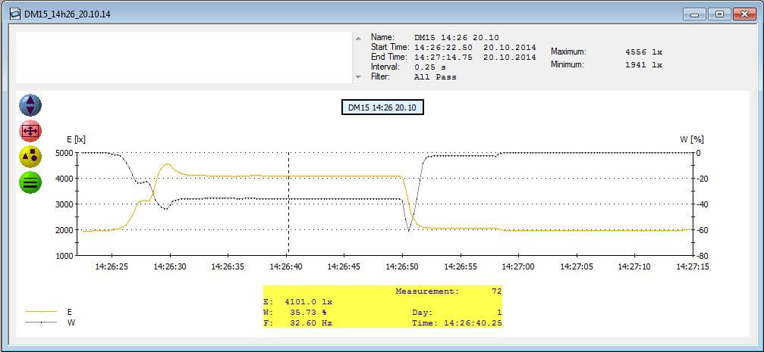This screenshot has width=764, height=352.
Task: Click the red four-way arrows icon
Action: tap(30, 131)
